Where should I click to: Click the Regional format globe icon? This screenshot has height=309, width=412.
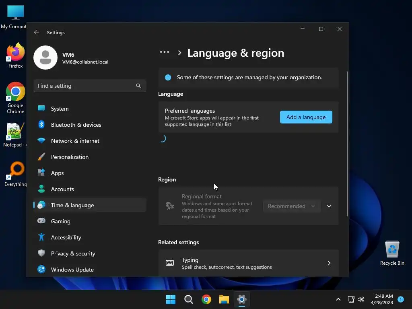tap(170, 206)
